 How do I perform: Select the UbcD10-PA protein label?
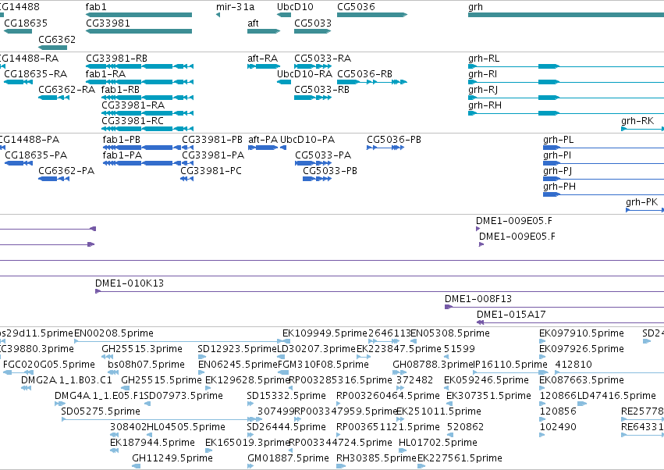pyautogui.click(x=307, y=140)
